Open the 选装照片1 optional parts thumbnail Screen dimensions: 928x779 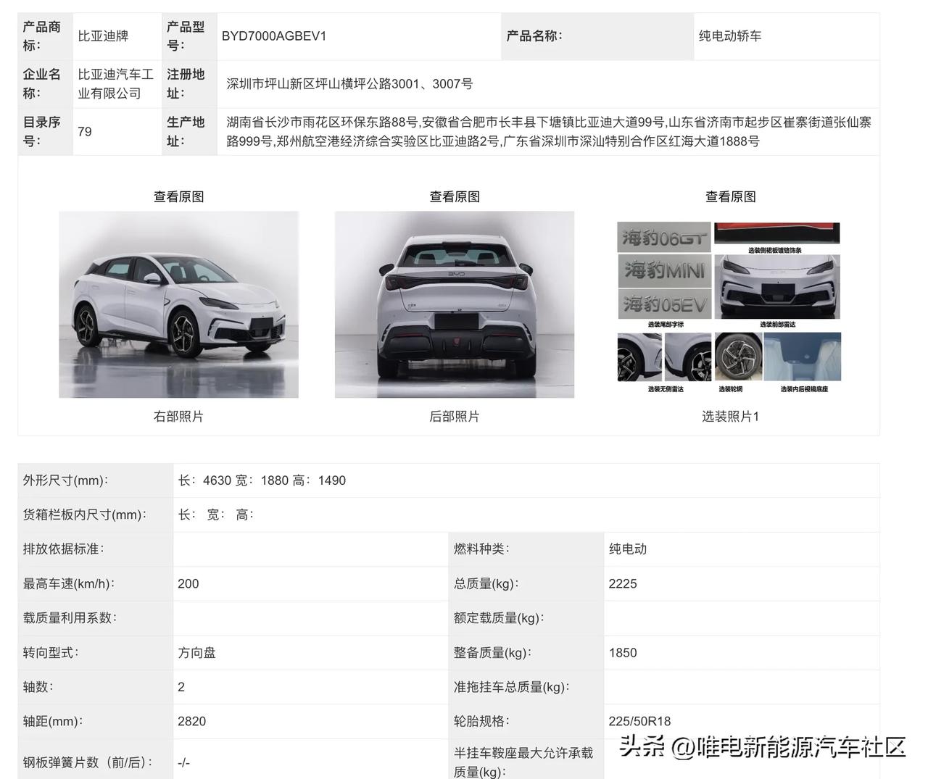coord(729,307)
